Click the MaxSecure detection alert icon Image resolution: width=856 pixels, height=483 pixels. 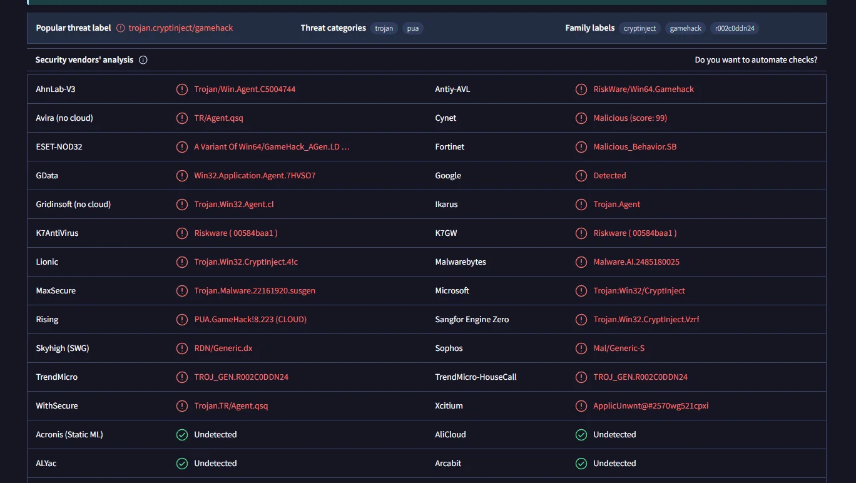[182, 291]
